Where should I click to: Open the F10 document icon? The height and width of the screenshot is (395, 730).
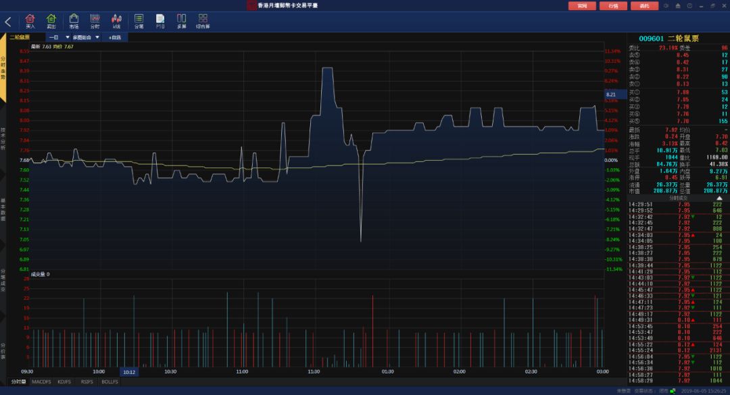160,22
